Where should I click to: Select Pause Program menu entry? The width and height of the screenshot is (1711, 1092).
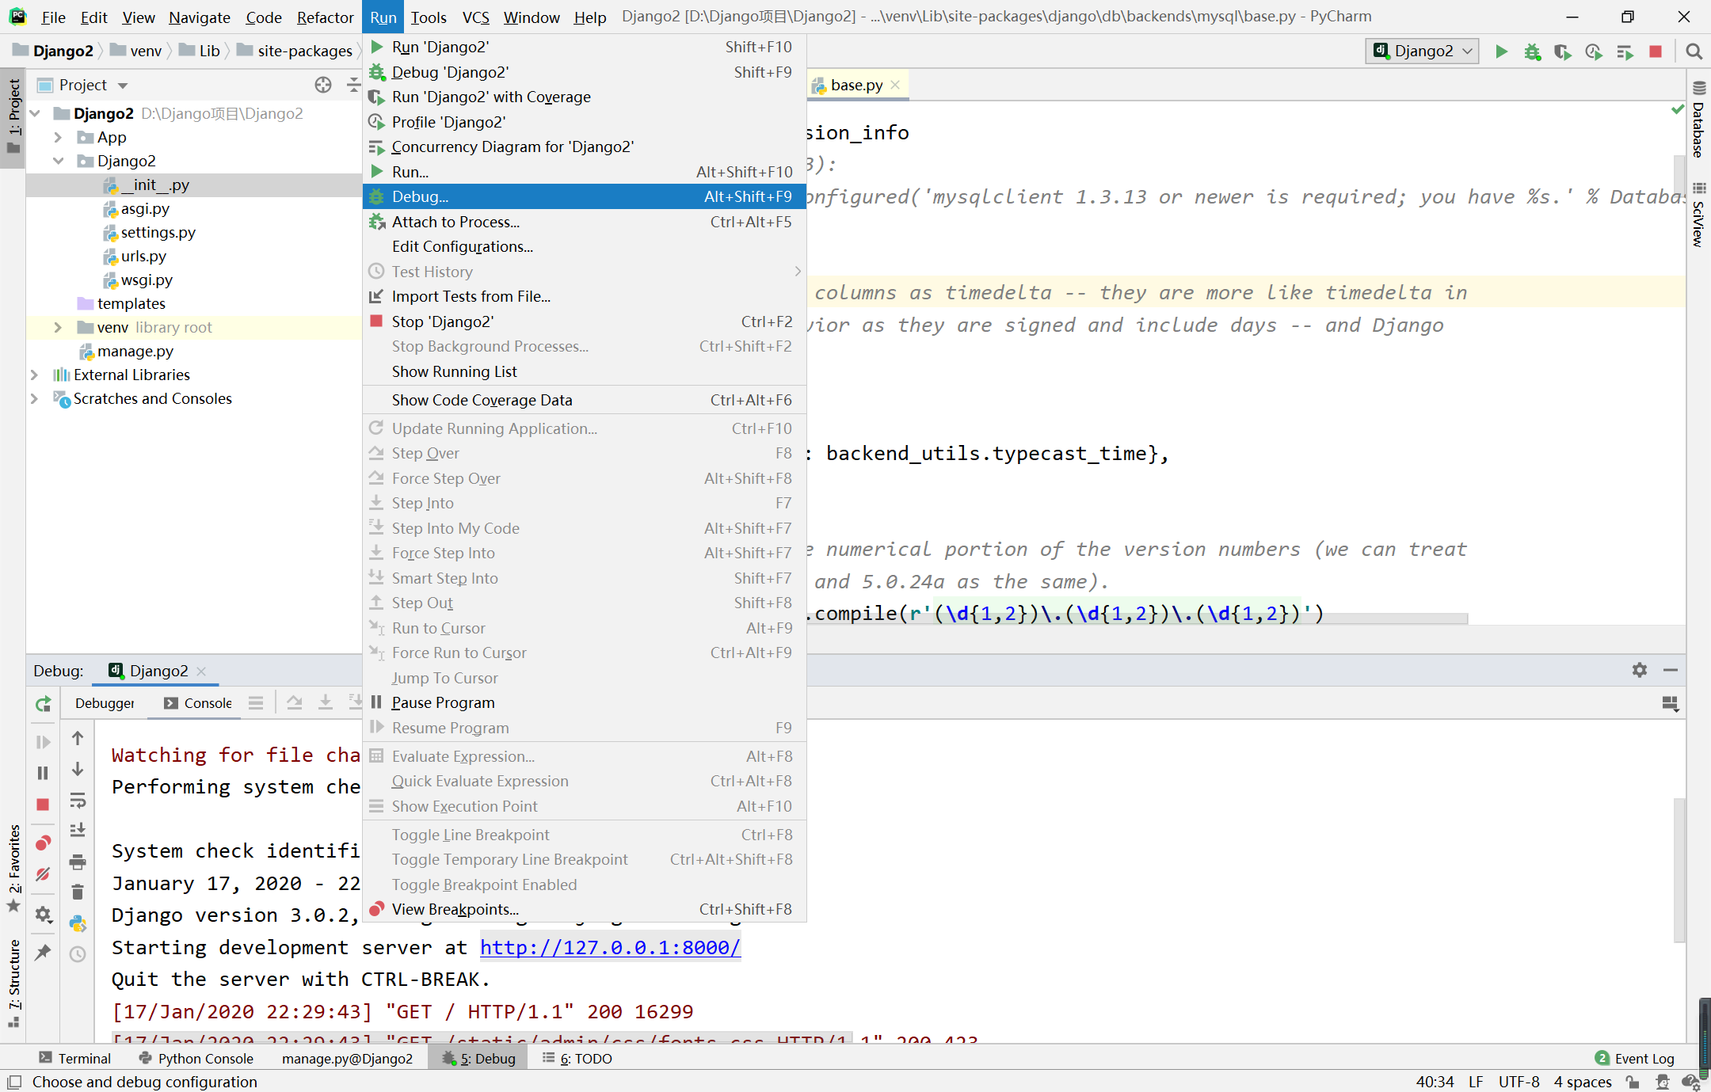584,702
